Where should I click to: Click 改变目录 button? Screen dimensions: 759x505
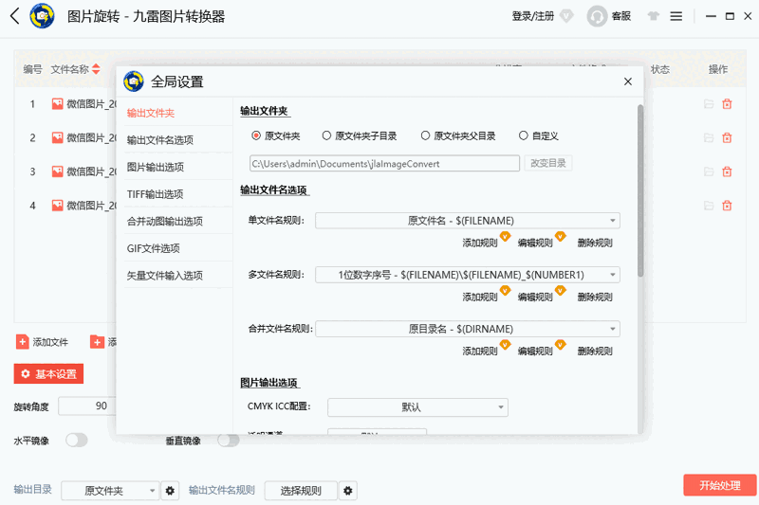click(548, 163)
